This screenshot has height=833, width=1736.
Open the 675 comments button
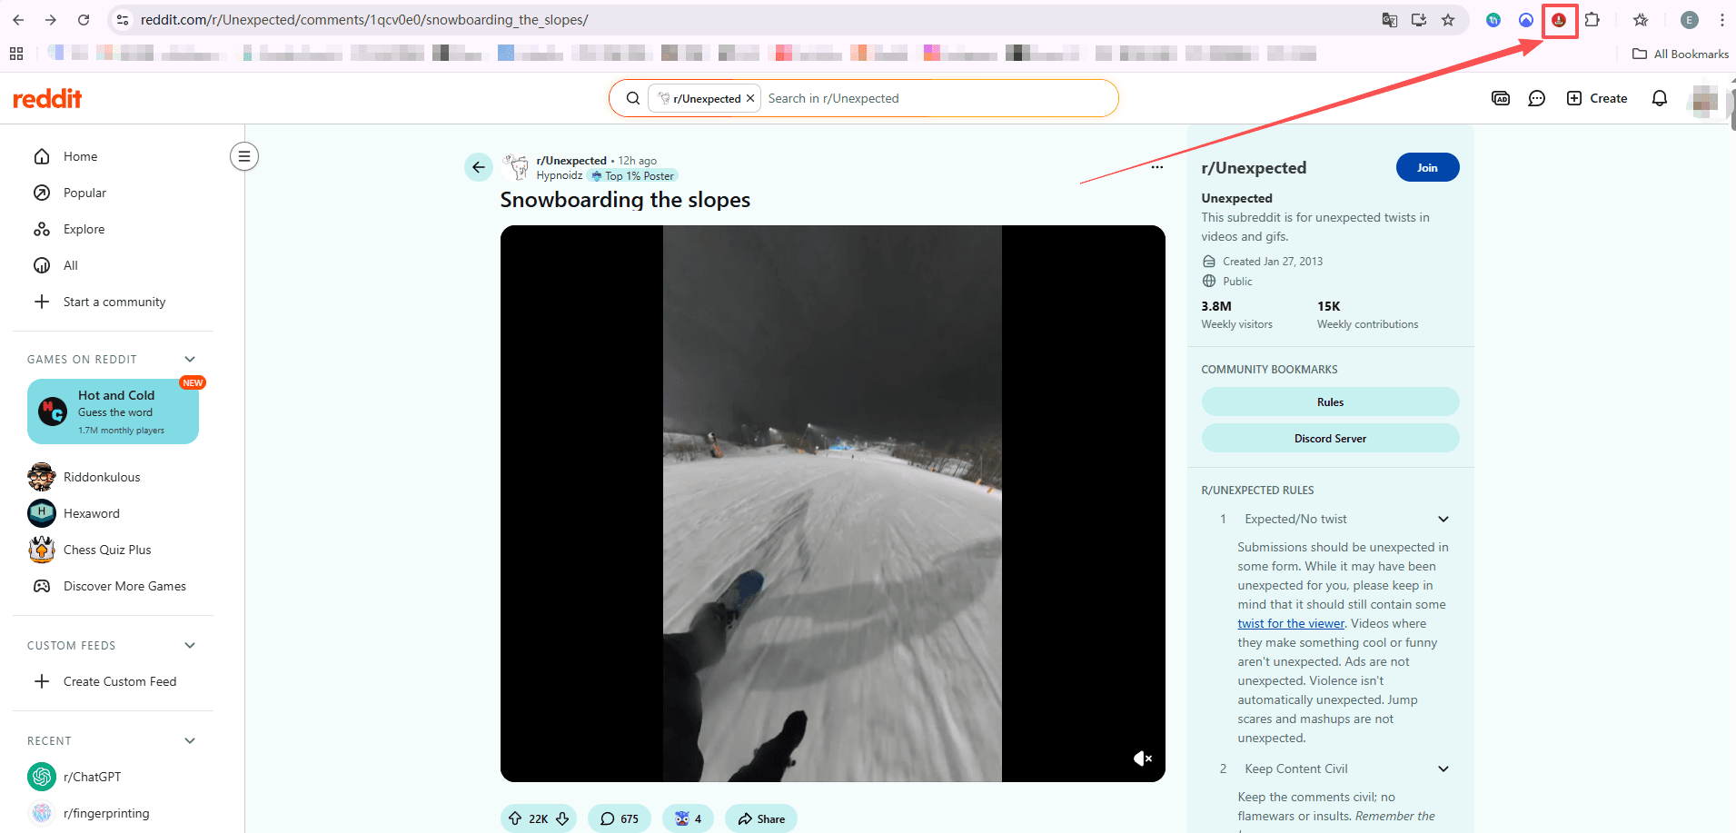coord(620,818)
